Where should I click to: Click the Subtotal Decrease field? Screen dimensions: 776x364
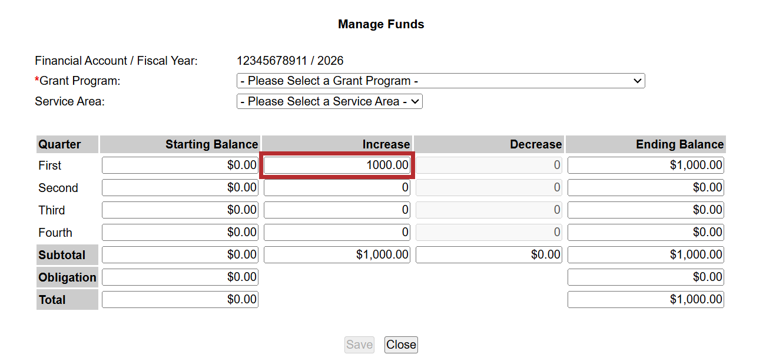click(x=489, y=255)
